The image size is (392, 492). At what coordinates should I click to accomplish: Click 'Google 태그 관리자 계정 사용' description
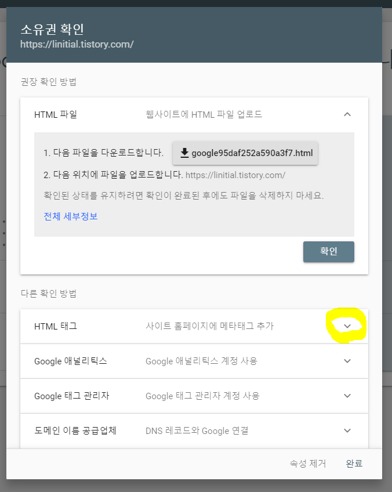(x=202, y=396)
